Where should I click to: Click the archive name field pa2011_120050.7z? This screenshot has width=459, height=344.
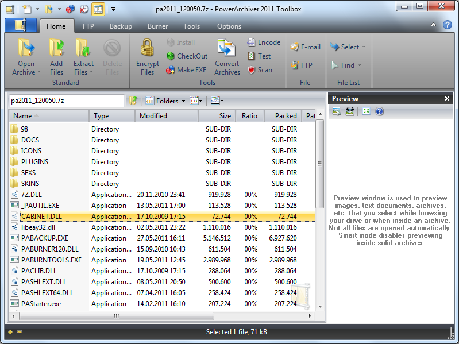66,101
